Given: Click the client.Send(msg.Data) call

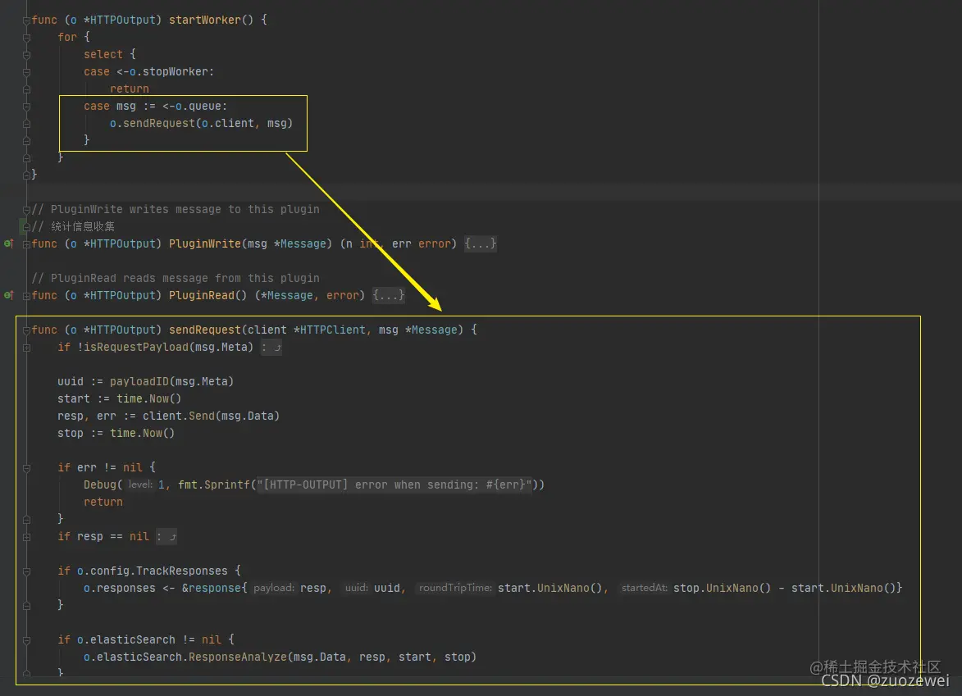Looking at the screenshot, I should click(211, 415).
